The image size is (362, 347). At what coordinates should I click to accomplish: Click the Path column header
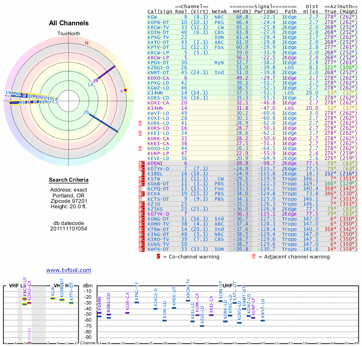[x=291, y=12]
